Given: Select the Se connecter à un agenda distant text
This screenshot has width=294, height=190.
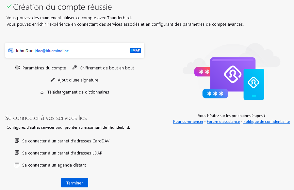Looking at the screenshot, I should click(x=54, y=165).
